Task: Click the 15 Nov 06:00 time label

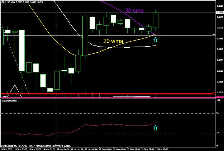Action: click(148, 150)
